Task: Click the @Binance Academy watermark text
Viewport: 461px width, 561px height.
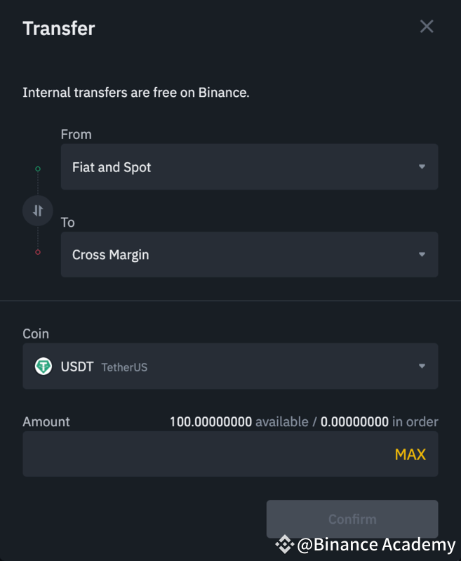Action: 377,544
